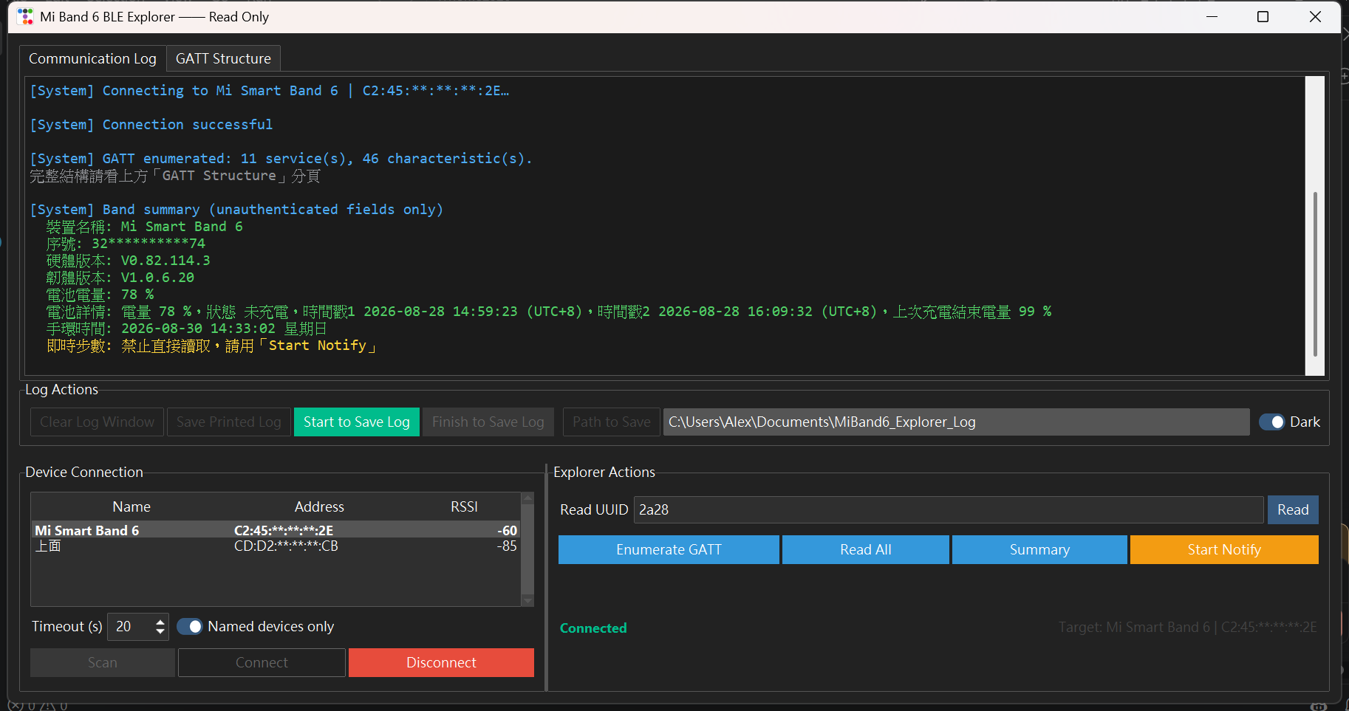1349x711 pixels.
Task: Click the Address column header
Action: (319, 506)
